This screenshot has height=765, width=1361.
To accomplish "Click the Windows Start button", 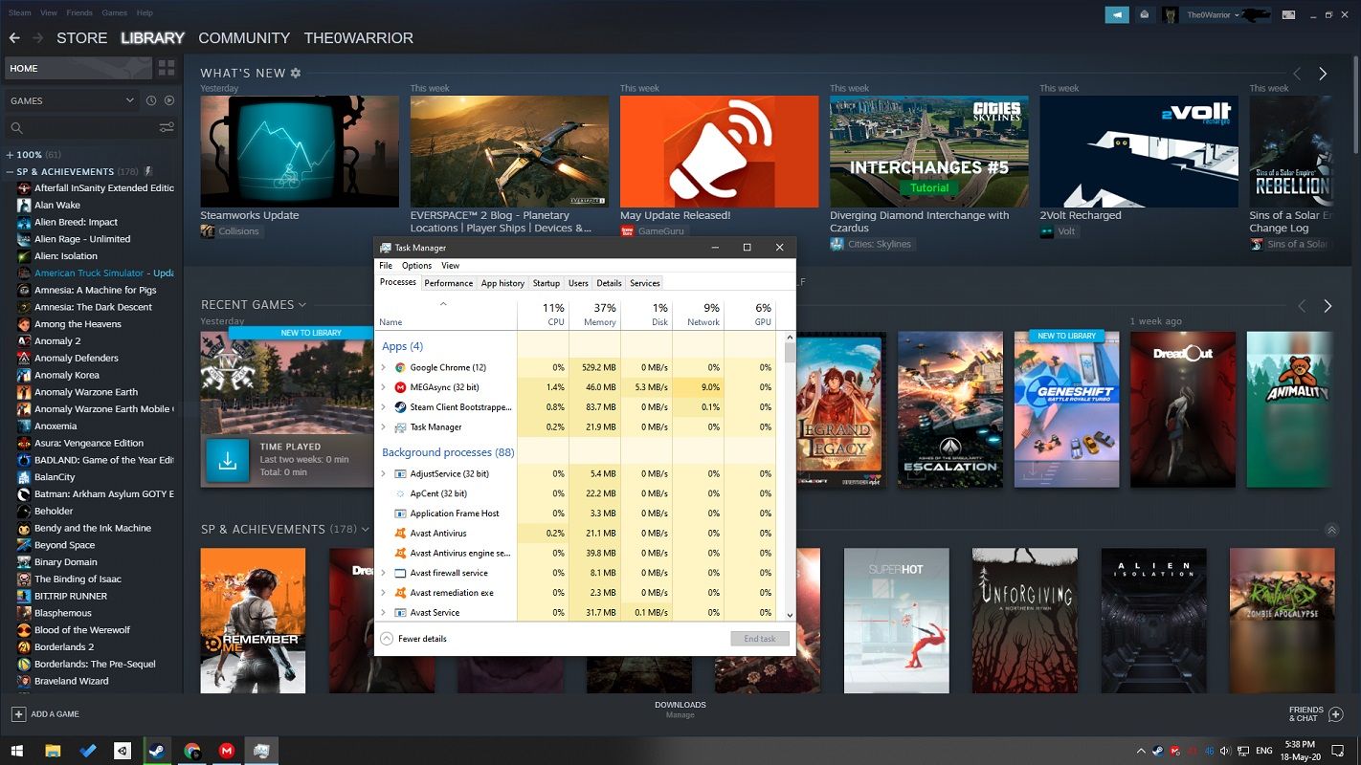I will point(17,752).
